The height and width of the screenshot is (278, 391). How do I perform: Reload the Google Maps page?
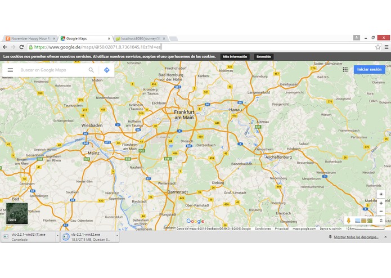pos(22,47)
